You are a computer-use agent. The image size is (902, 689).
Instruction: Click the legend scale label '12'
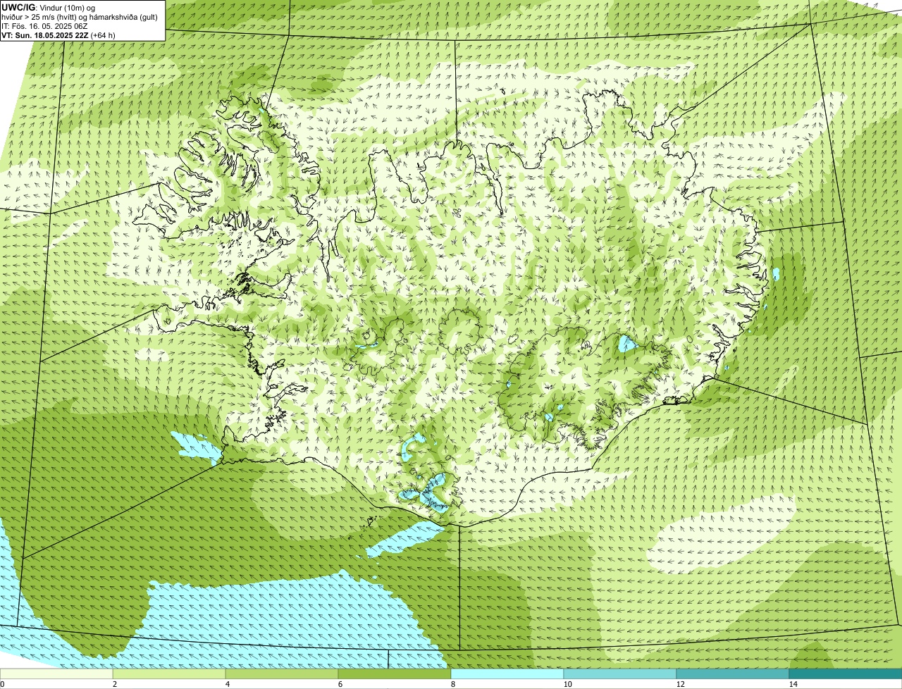[680, 684]
